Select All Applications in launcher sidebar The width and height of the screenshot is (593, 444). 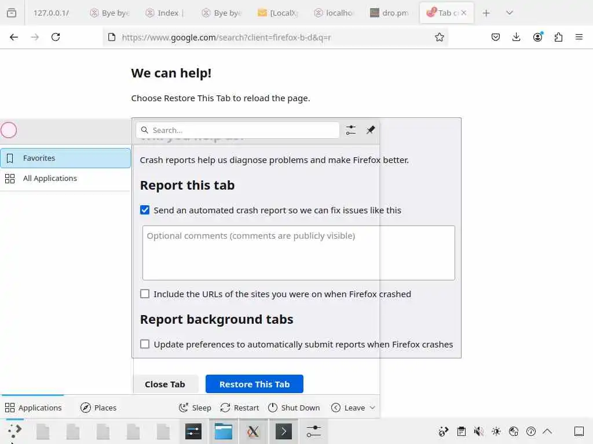pos(65,178)
